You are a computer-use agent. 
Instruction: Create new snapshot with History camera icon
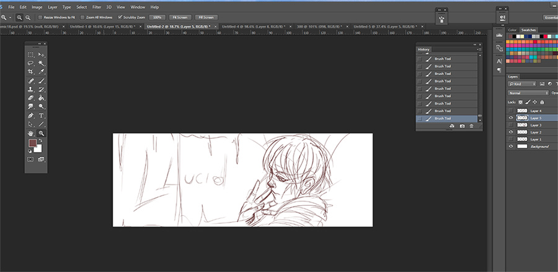pos(461,126)
